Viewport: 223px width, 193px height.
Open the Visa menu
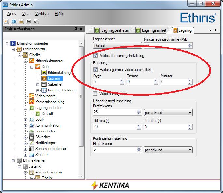click(x=26, y=14)
